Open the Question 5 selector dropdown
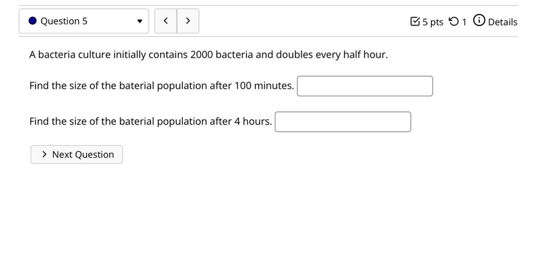The height and width of the screenshot is (263, 536). click(x=84, y=21)
